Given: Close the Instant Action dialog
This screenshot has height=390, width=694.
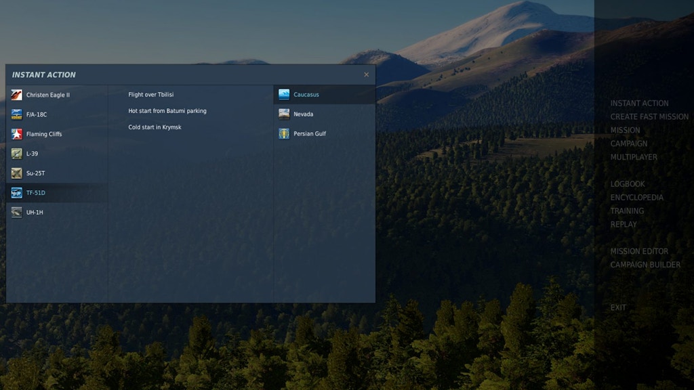Looking at the screenshot, I should (x=367, y=74).
